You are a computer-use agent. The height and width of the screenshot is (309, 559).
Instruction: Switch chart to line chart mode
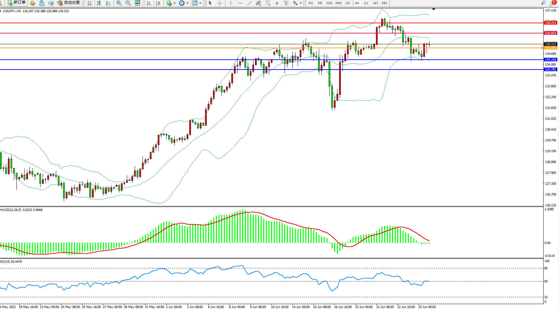click(x=108, y=3)
